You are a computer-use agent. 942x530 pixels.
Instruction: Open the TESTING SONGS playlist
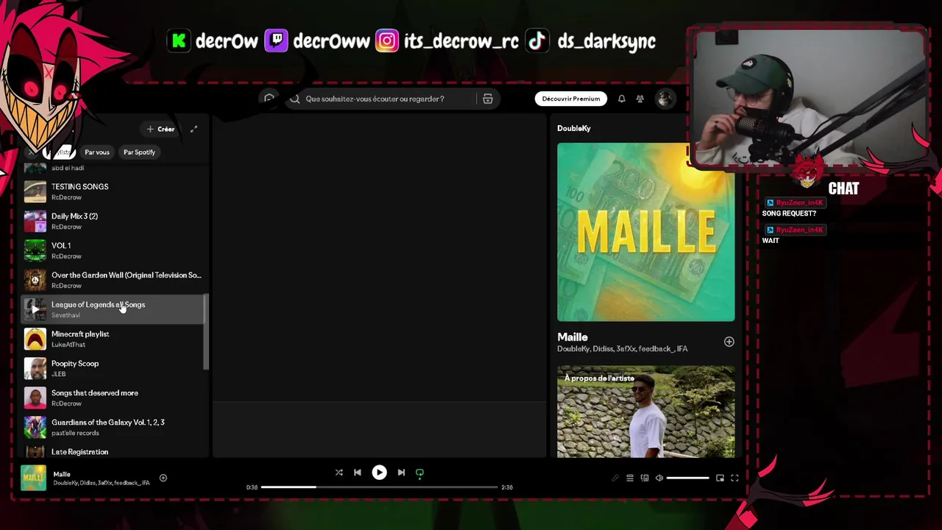(x=113, y=191)
